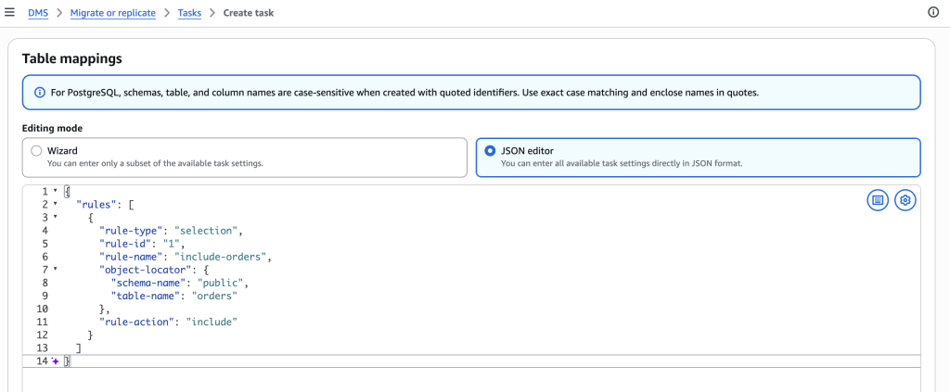
Task: Open the JSON editor settings gear
Action: [x=905, y=200]
